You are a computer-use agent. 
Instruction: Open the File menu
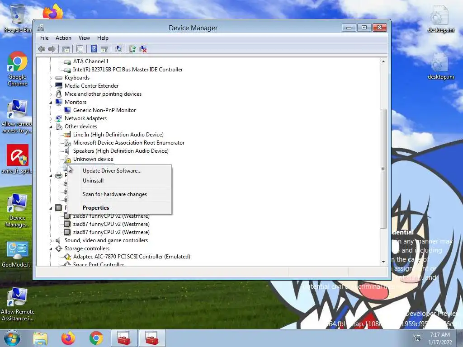click(44, 38)
